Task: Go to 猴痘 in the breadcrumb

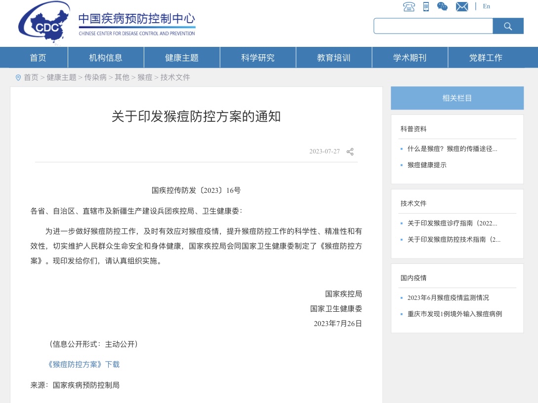Action: point(145,77)
